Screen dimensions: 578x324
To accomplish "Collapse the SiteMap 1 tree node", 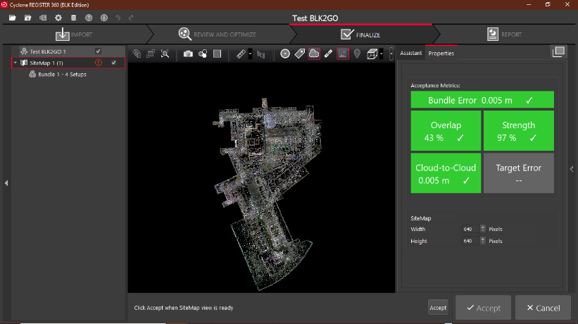I will point(15,63).
